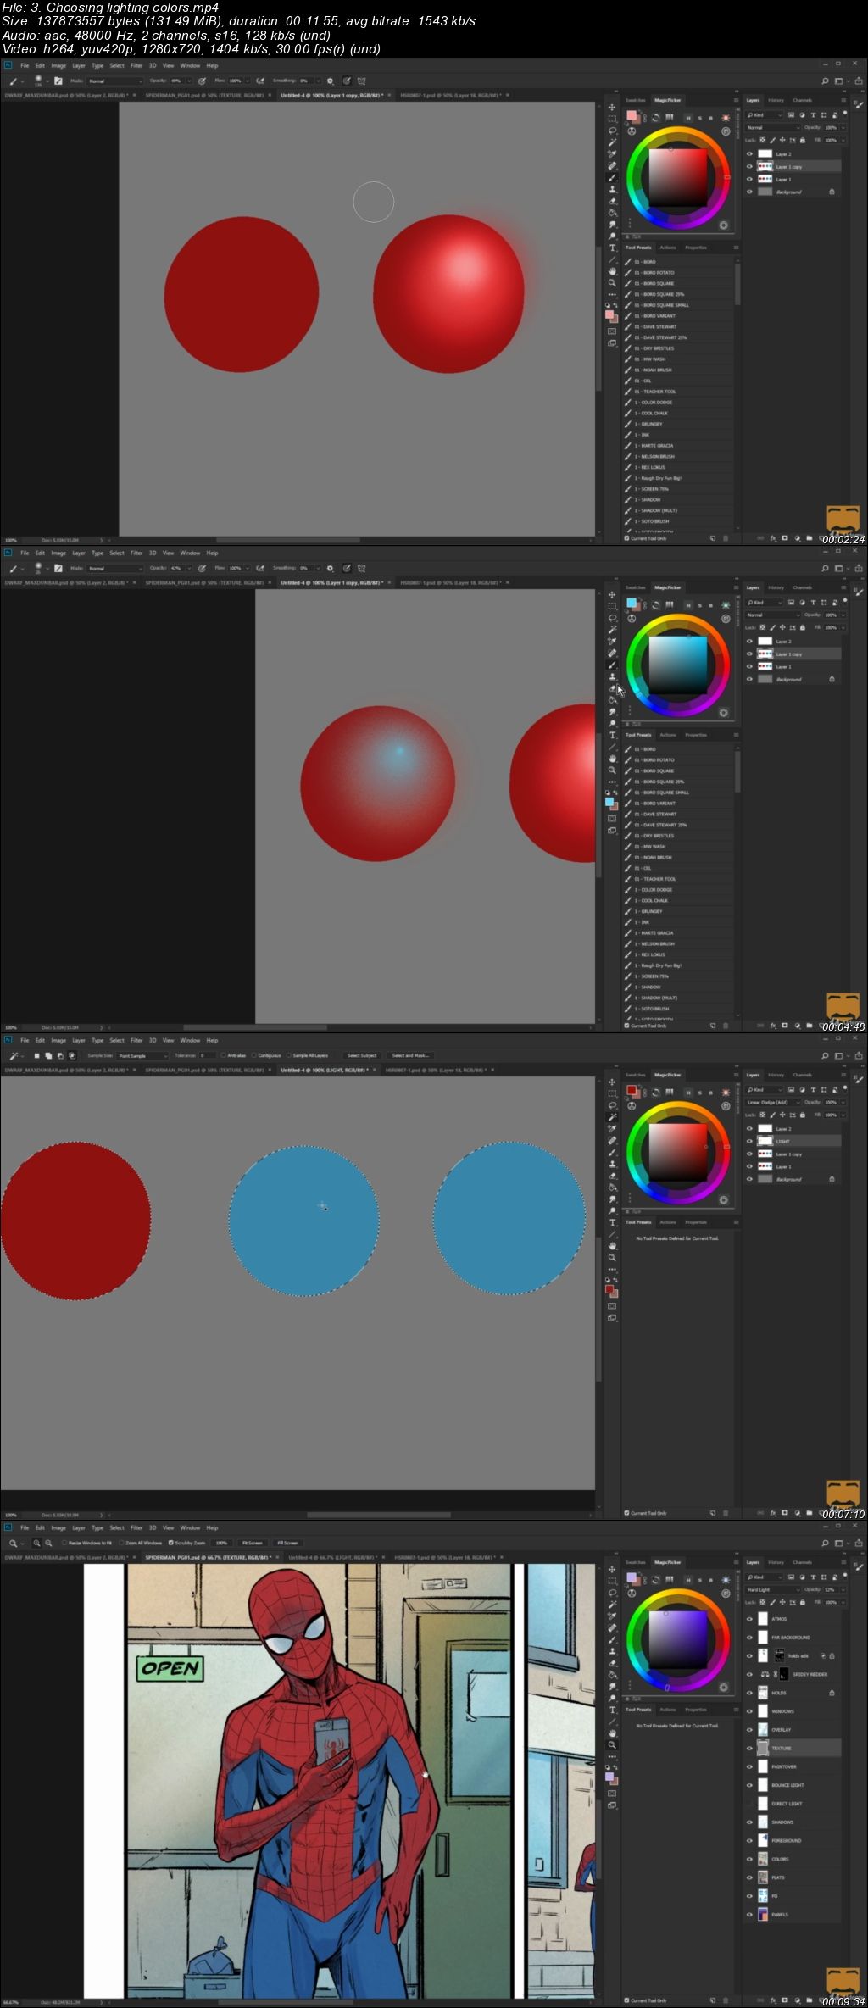Hide Layer 1 copy in 00:04:48 frame
This screenshot has height=2008, width=868.
click(x=749, y=654)
